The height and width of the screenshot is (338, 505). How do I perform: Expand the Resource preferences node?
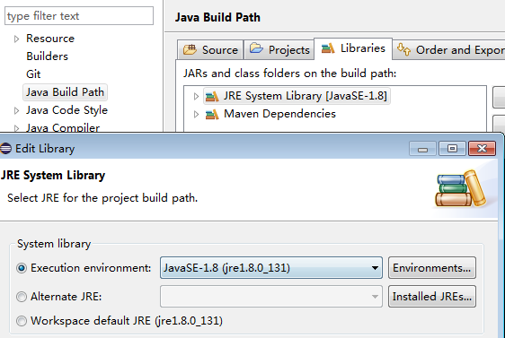(16, 39)
